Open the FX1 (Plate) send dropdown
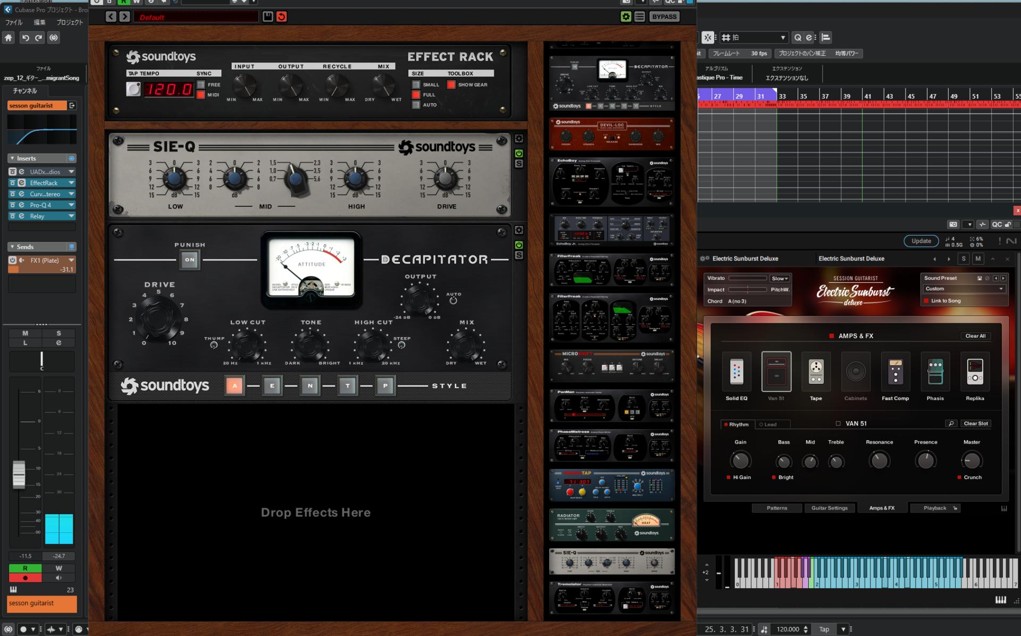Screen dimensions: 1021x636 tap(71, 260)
